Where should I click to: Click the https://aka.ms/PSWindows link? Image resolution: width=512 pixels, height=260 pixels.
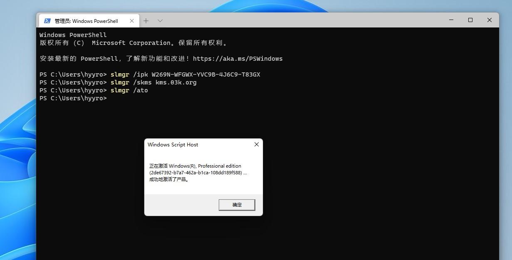(238, 59)
